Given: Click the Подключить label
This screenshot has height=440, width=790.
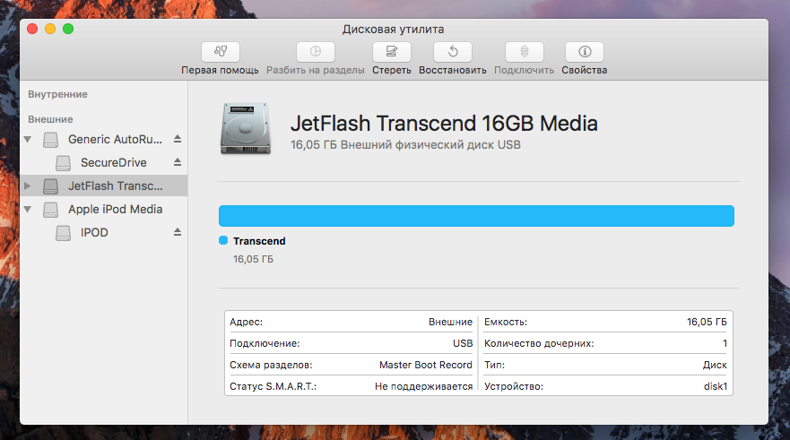Looking at the screenshot, I should pyautogui.click(x=524, y=70).
